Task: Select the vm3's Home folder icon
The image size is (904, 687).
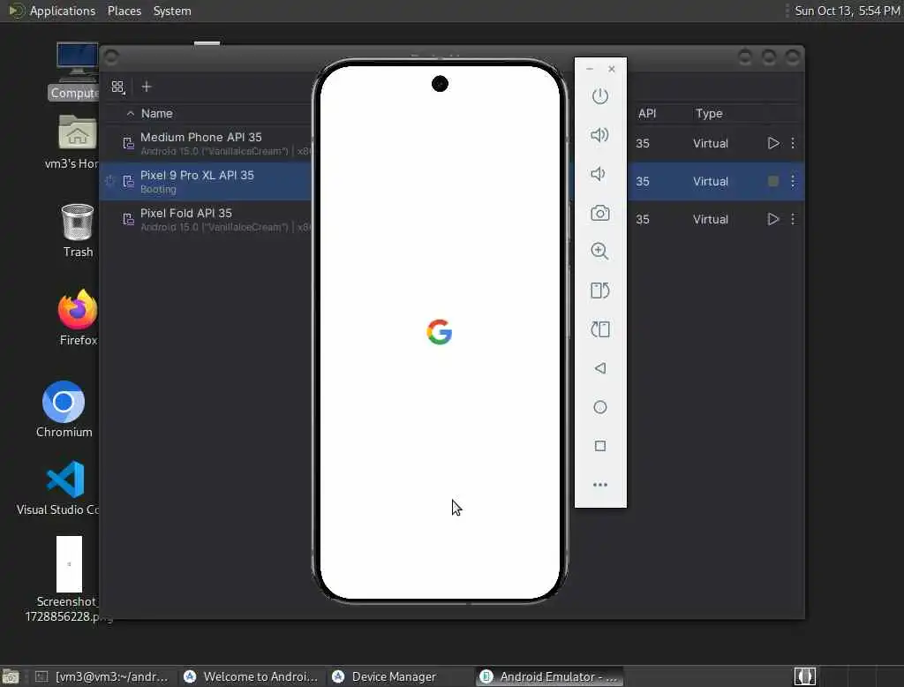Action: 72,142
